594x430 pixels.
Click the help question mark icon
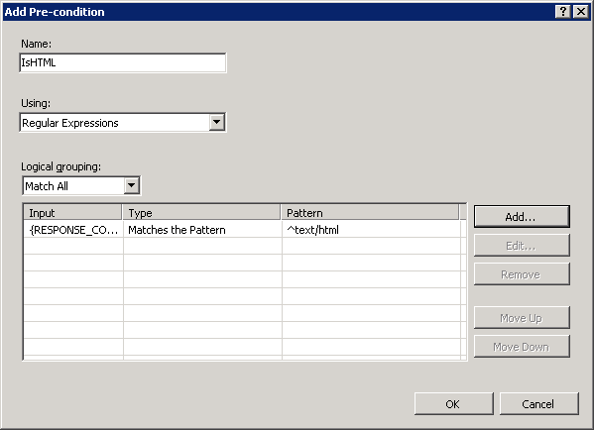coord(563,12)
